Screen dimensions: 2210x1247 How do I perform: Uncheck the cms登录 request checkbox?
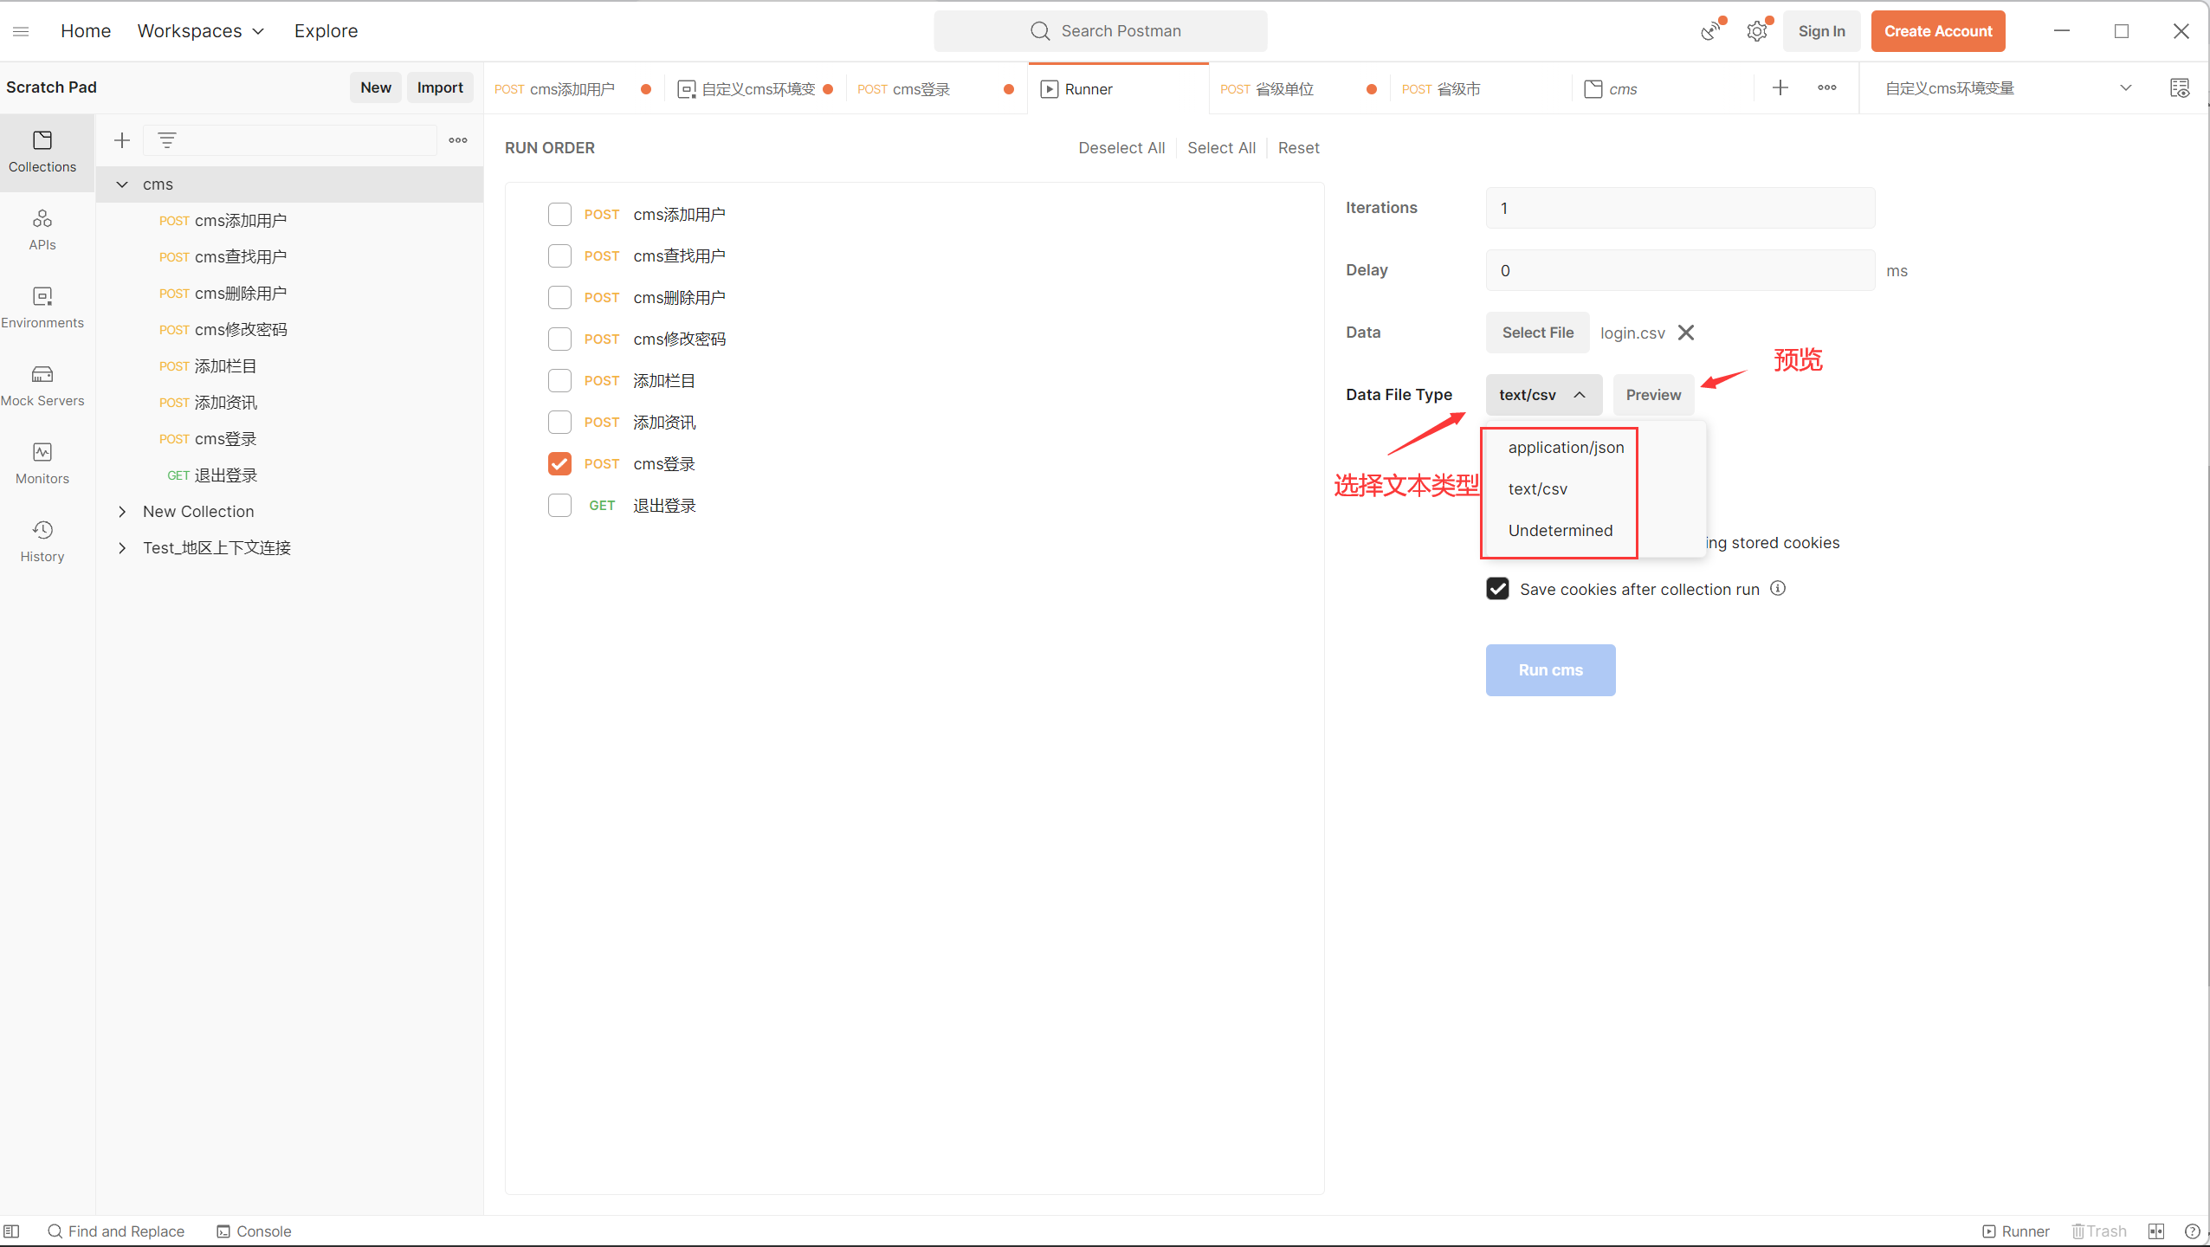click(x=559, y=464)
